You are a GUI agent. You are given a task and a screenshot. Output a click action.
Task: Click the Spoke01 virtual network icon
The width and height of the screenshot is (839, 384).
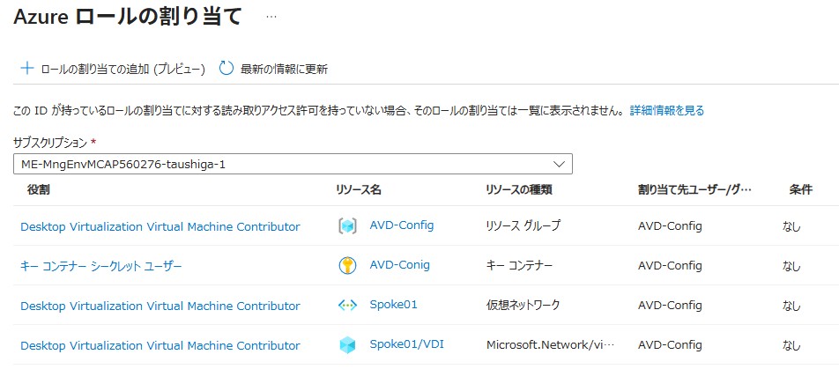pos(347,306)
